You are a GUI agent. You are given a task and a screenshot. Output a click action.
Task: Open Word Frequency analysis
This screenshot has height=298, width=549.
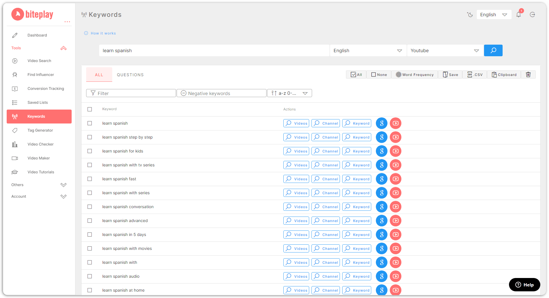tap(414, 74)
